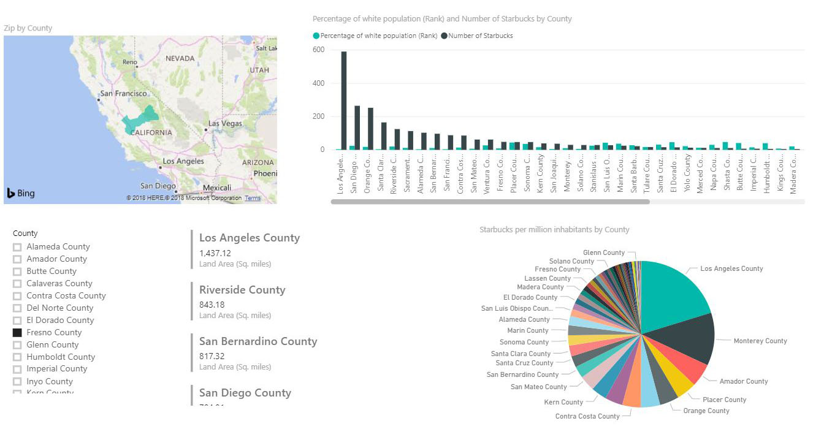Click the 'Zip by County' map title

click(28, 28)
